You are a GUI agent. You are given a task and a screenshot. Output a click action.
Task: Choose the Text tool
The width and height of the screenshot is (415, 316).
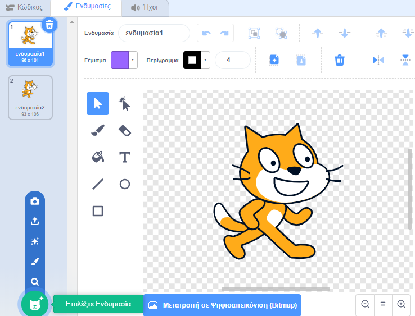125,157
